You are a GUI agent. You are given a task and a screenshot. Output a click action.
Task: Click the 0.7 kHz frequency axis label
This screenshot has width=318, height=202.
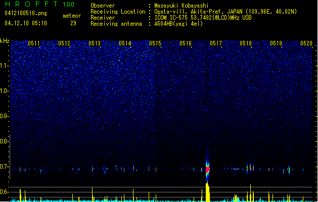(x=5, y=167)
